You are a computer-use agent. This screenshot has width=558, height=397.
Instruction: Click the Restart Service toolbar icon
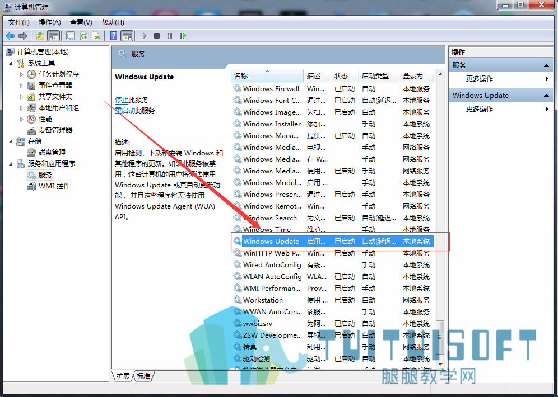(x=183, y=36)
